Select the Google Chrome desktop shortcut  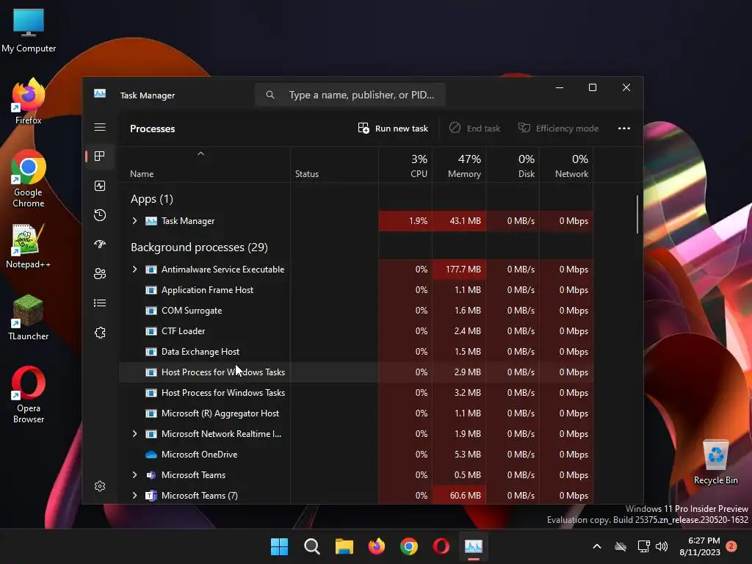click(x=29, y=179)
